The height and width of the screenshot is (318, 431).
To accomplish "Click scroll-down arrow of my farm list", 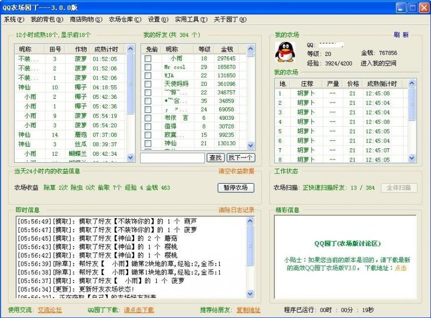I will click(412, 157).
